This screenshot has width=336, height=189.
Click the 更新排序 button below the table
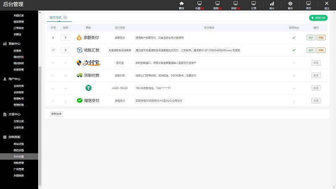tap(56, 114)
